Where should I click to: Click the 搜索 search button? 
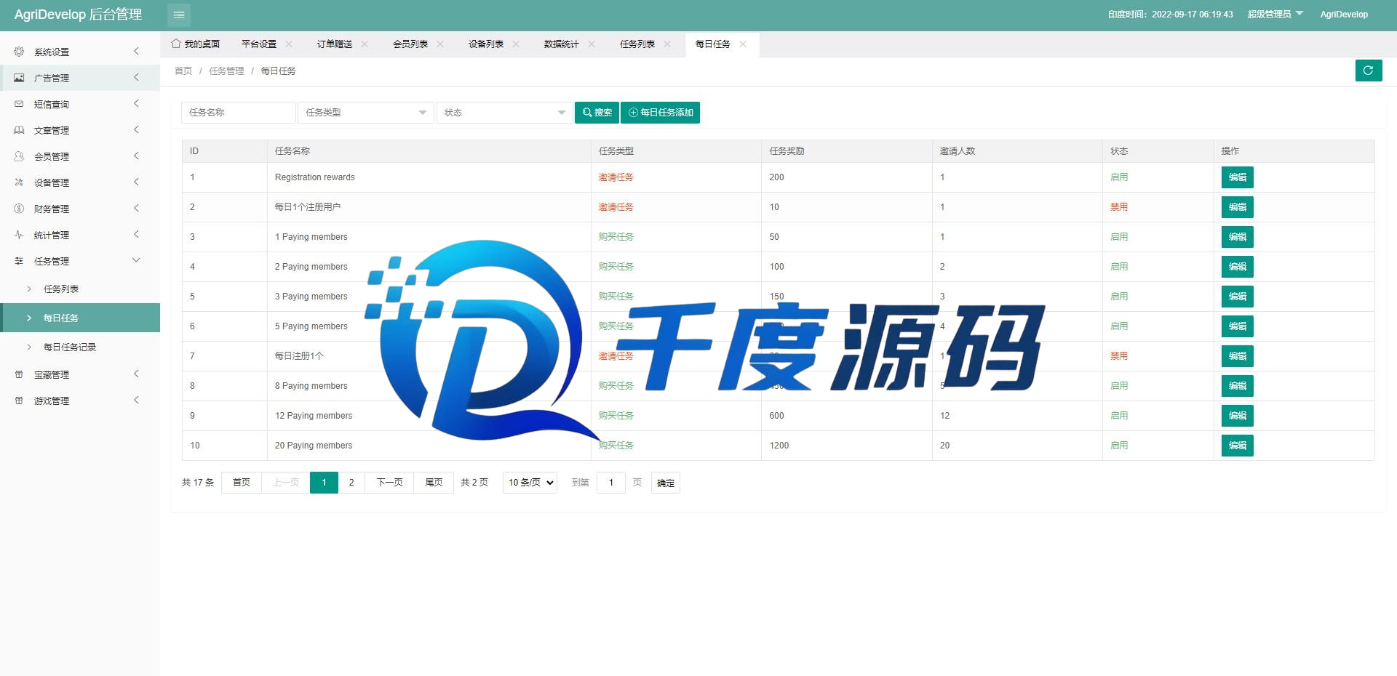[597, 113]
